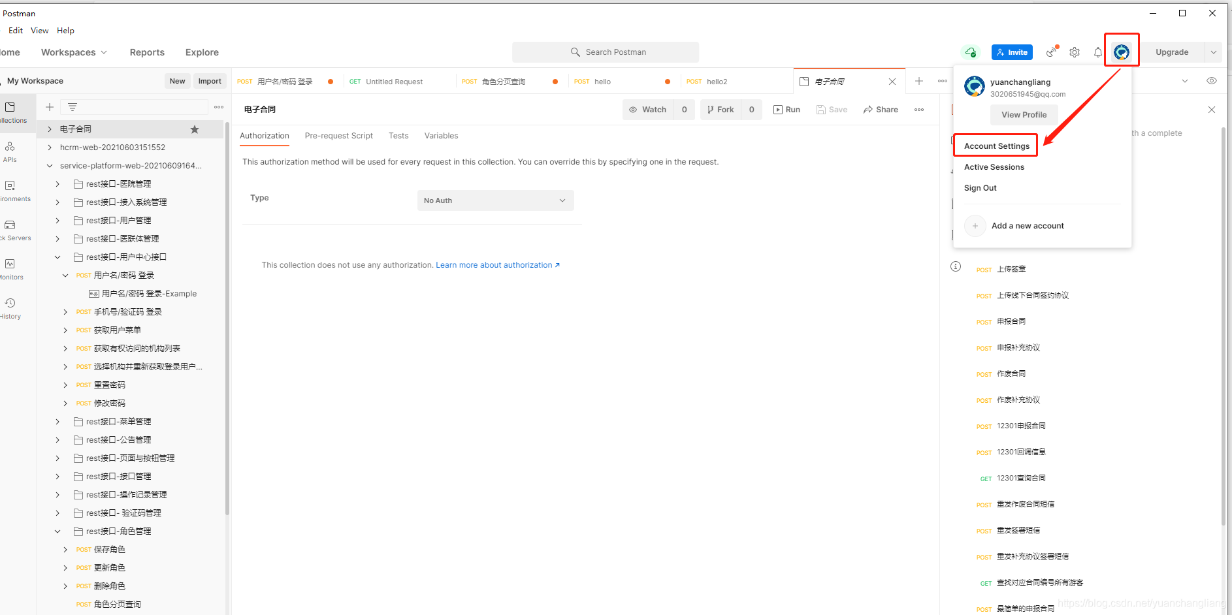Expand the hcrm-web-20210603151552 collection
This screenshot has height=615, width=1232.
click(x=50, y=148)
